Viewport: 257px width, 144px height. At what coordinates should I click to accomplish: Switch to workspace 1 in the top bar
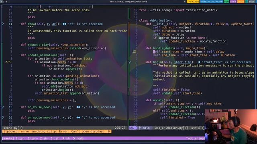pyautogui.click(x=1, y=2)
